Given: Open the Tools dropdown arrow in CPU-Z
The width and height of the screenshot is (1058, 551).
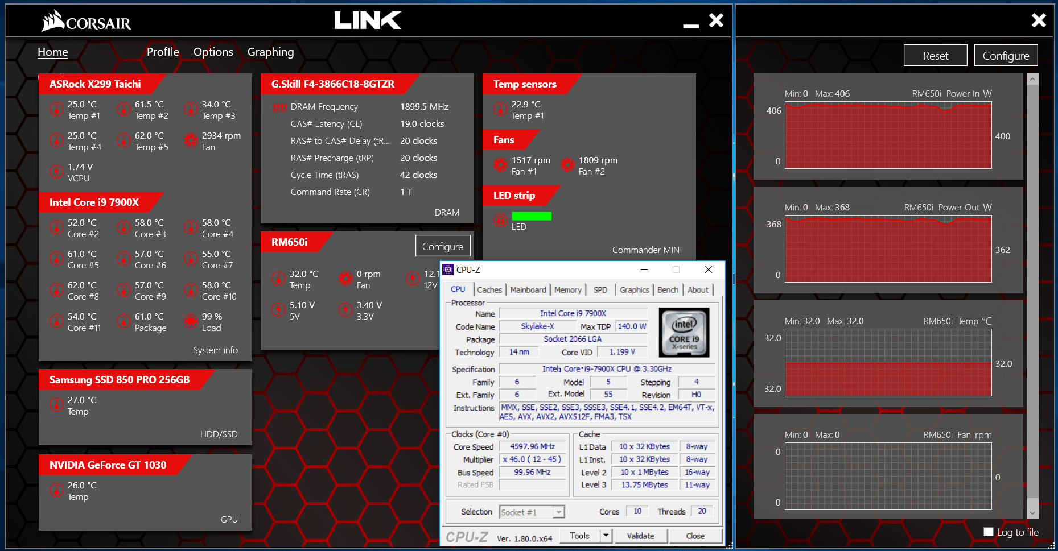Looking at the screenshot, I should [606, 536].
